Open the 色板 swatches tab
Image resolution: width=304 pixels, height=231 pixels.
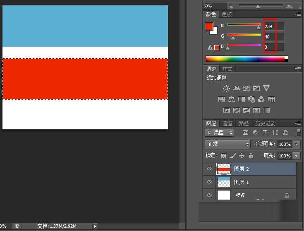coord(227,14)
